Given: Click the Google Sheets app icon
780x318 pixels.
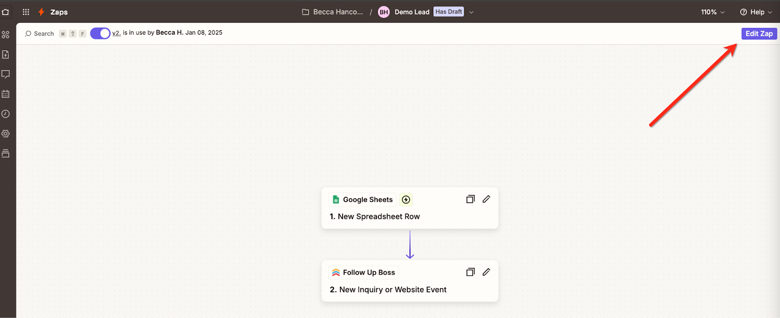Looking at the screenshot, I should [336, 199].
